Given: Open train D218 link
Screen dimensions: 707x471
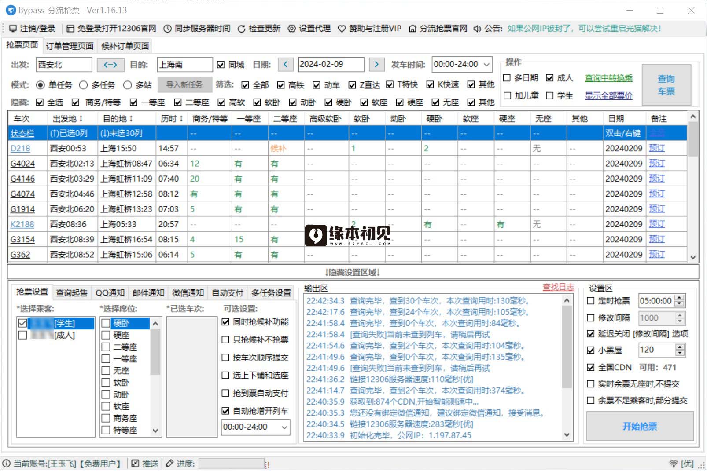Looking at the screenshot, I should [x=20, y=149].
